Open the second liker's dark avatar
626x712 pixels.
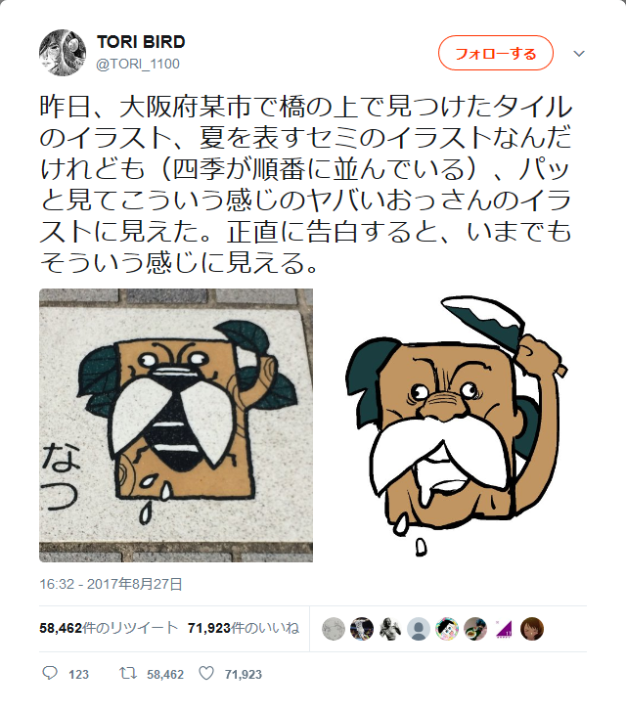(362, 629)
